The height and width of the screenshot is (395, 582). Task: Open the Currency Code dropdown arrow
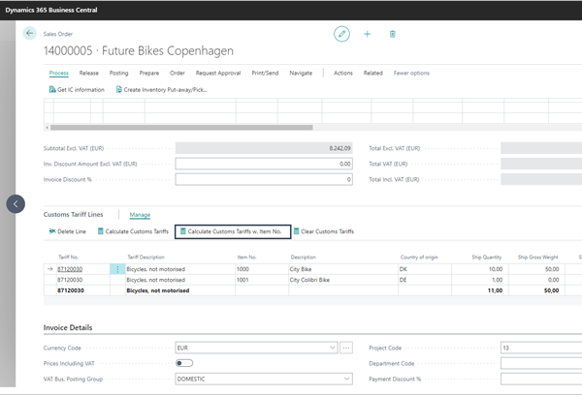(332, 348)
